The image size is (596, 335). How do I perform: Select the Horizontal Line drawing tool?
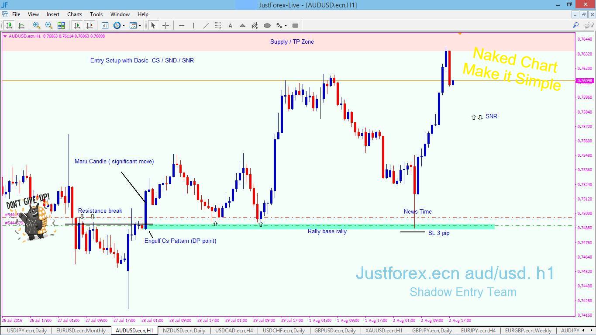point(182,25)
